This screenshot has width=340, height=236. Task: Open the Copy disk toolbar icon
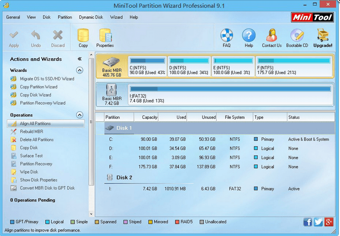83,35
